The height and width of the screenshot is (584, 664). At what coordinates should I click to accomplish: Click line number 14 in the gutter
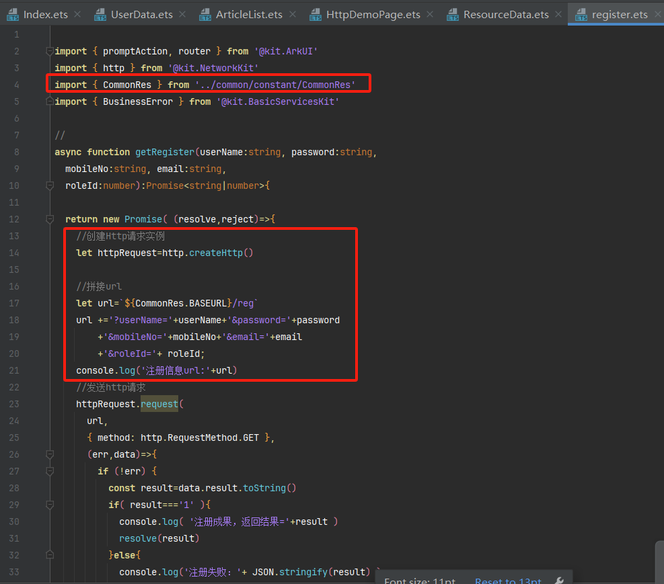(14, 253)
